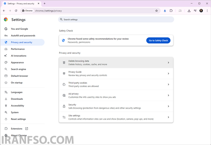This screenshot has width=211, height=145.
Task: Click 'Delete history, cookies, cache, and more' text
Action: click(x=88, y=64)
